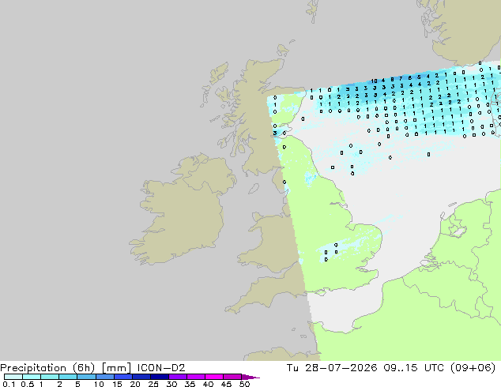Screen dimensions: 501x387
Task: Select legend swatch between 15 and 20
Action: 122,377
